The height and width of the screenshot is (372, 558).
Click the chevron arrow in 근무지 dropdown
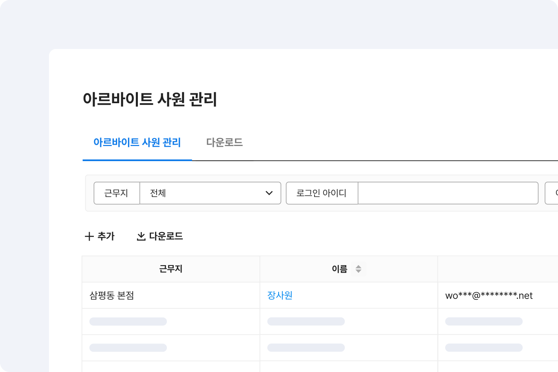[x=269, y=193]
